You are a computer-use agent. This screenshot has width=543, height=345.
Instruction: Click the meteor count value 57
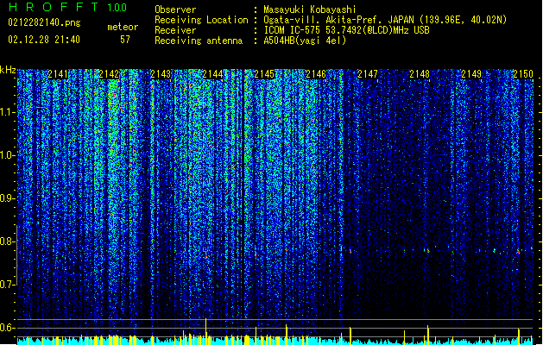point(125,40)
